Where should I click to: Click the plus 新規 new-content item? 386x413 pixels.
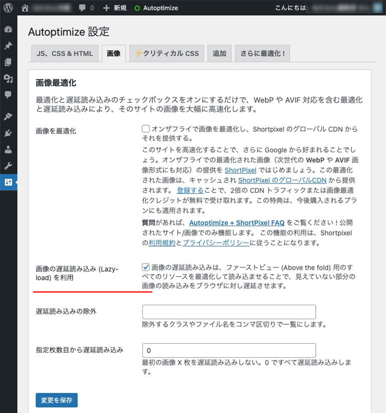point(115,8)
